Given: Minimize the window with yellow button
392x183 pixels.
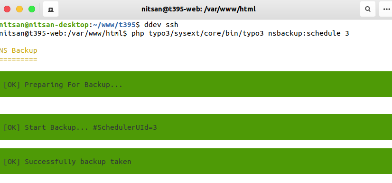Looking at the screenshot, I should [19, 9].
